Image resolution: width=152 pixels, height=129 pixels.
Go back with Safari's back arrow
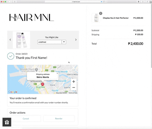[x=8, y=2]
